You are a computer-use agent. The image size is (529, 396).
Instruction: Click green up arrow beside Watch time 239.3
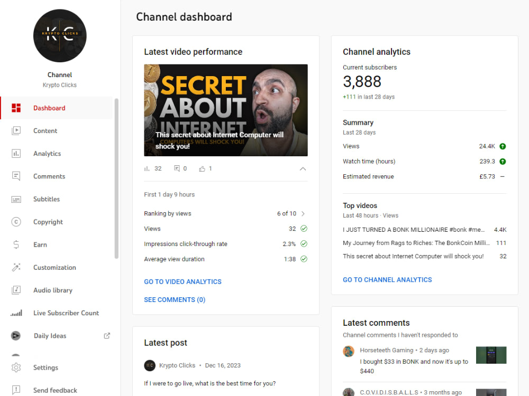503,161
